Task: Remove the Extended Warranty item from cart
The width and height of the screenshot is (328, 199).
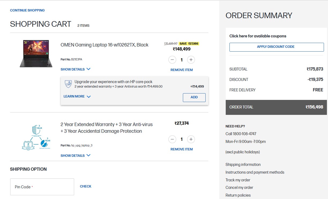Action: click(x=182, y=149)
